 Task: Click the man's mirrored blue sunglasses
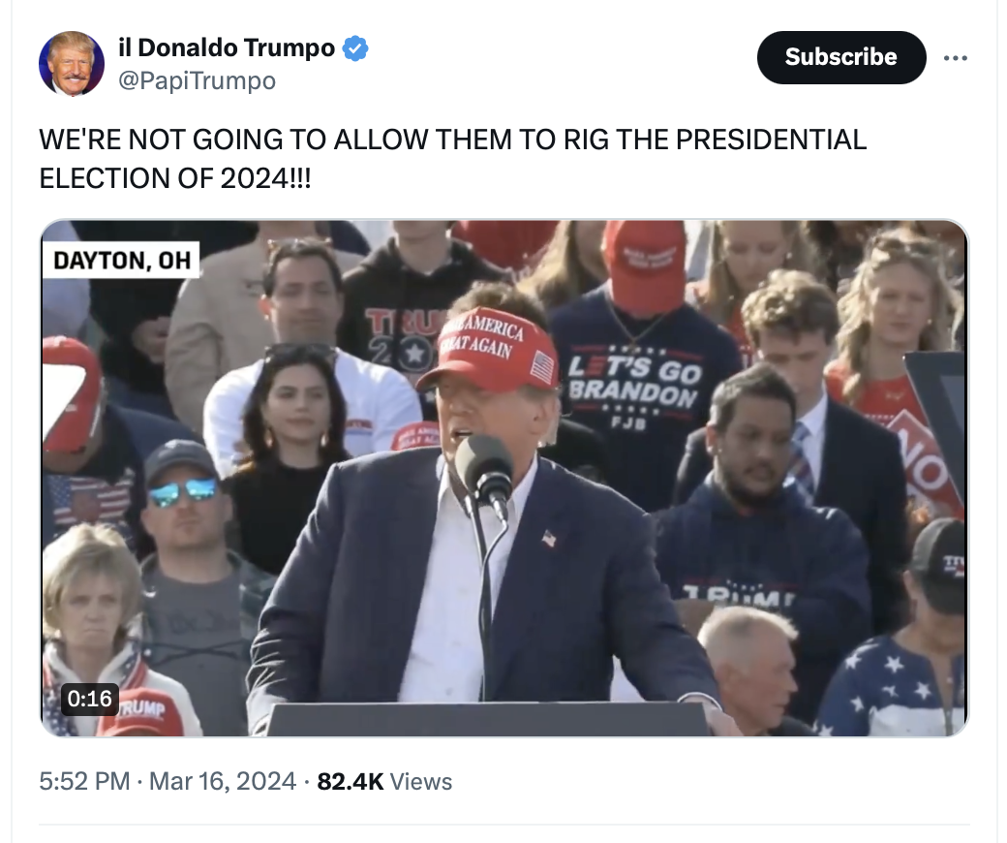coord(182,491)
